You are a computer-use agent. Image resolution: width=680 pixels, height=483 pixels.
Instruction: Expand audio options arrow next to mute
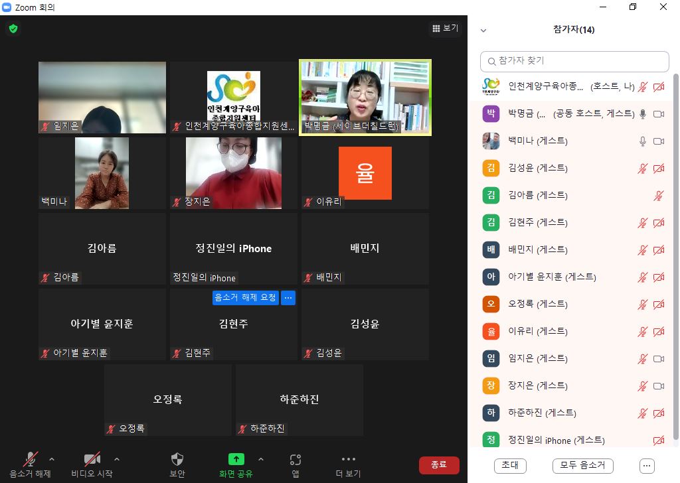pos(52,459)
